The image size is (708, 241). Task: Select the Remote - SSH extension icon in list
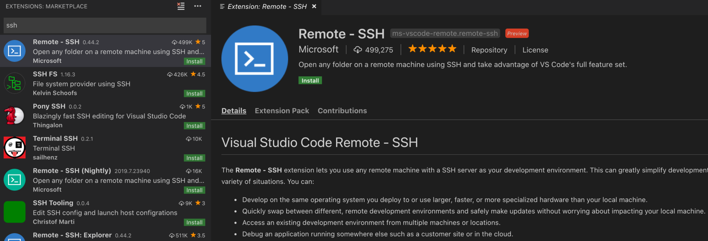15,51
